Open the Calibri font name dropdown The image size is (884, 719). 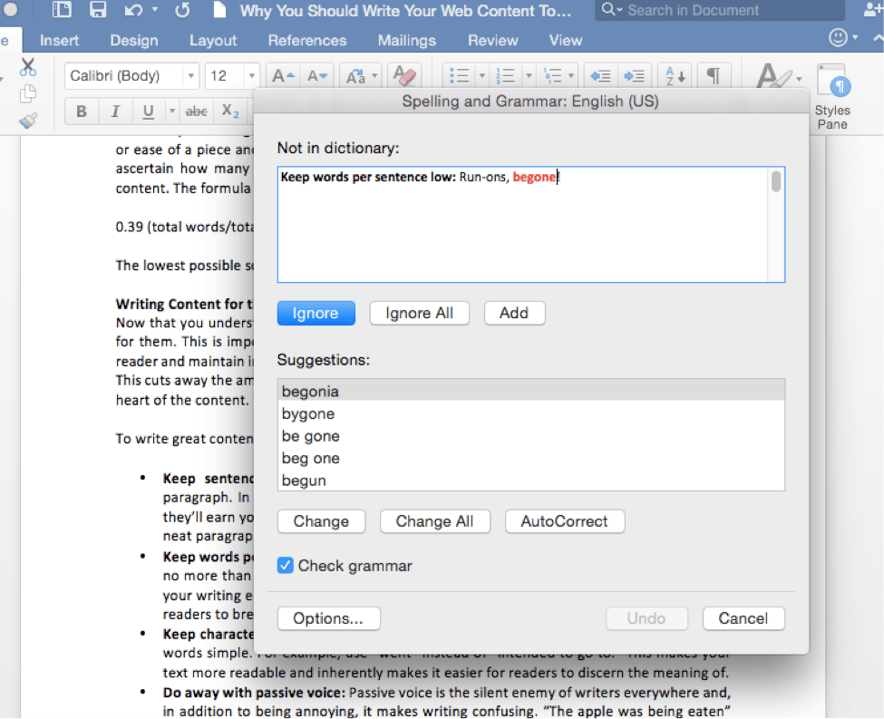[x=190, y=76]
